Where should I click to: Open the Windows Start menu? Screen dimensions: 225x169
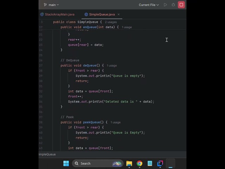(66, 163)
